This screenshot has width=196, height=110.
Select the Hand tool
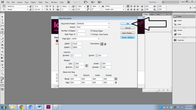coord(2,71)
